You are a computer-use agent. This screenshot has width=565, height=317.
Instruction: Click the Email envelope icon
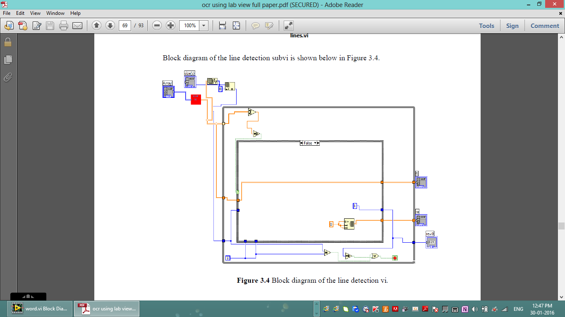tap(77, 26)
